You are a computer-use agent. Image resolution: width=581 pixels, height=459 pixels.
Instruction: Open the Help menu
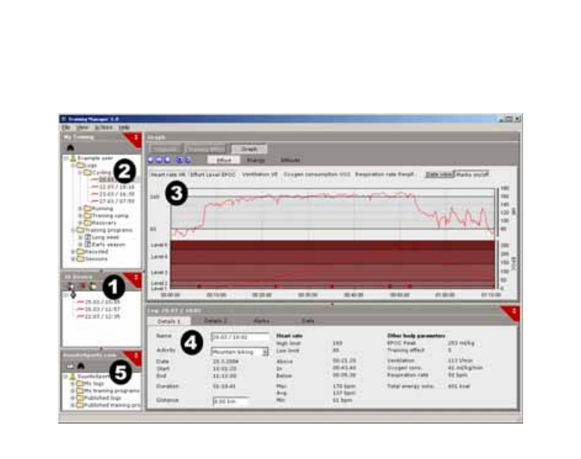pos(124,127)
